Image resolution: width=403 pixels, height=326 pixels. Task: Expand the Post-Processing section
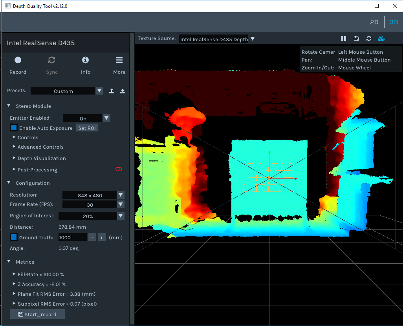pyautogui.click(x=14, y=169)
